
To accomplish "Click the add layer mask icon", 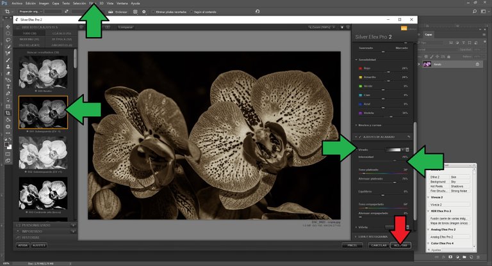I will click(450, 257).
